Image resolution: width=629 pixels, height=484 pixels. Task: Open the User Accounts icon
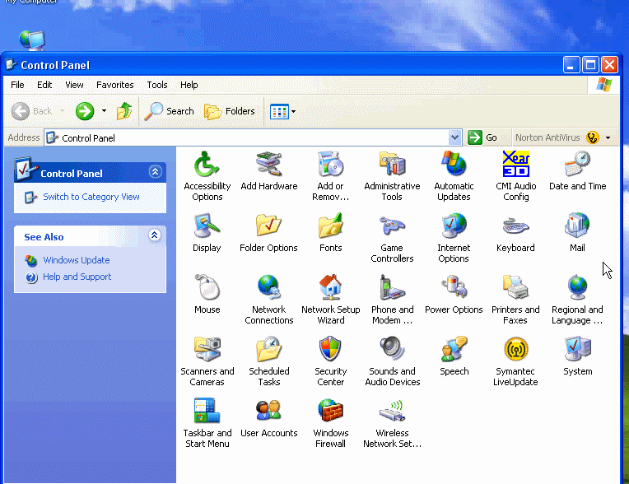tap(268, 412)
